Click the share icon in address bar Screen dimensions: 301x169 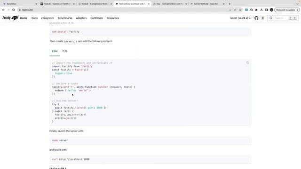click(x=235, y=10)
